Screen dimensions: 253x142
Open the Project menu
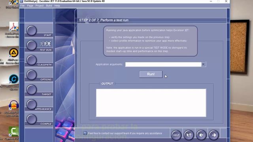40,6
